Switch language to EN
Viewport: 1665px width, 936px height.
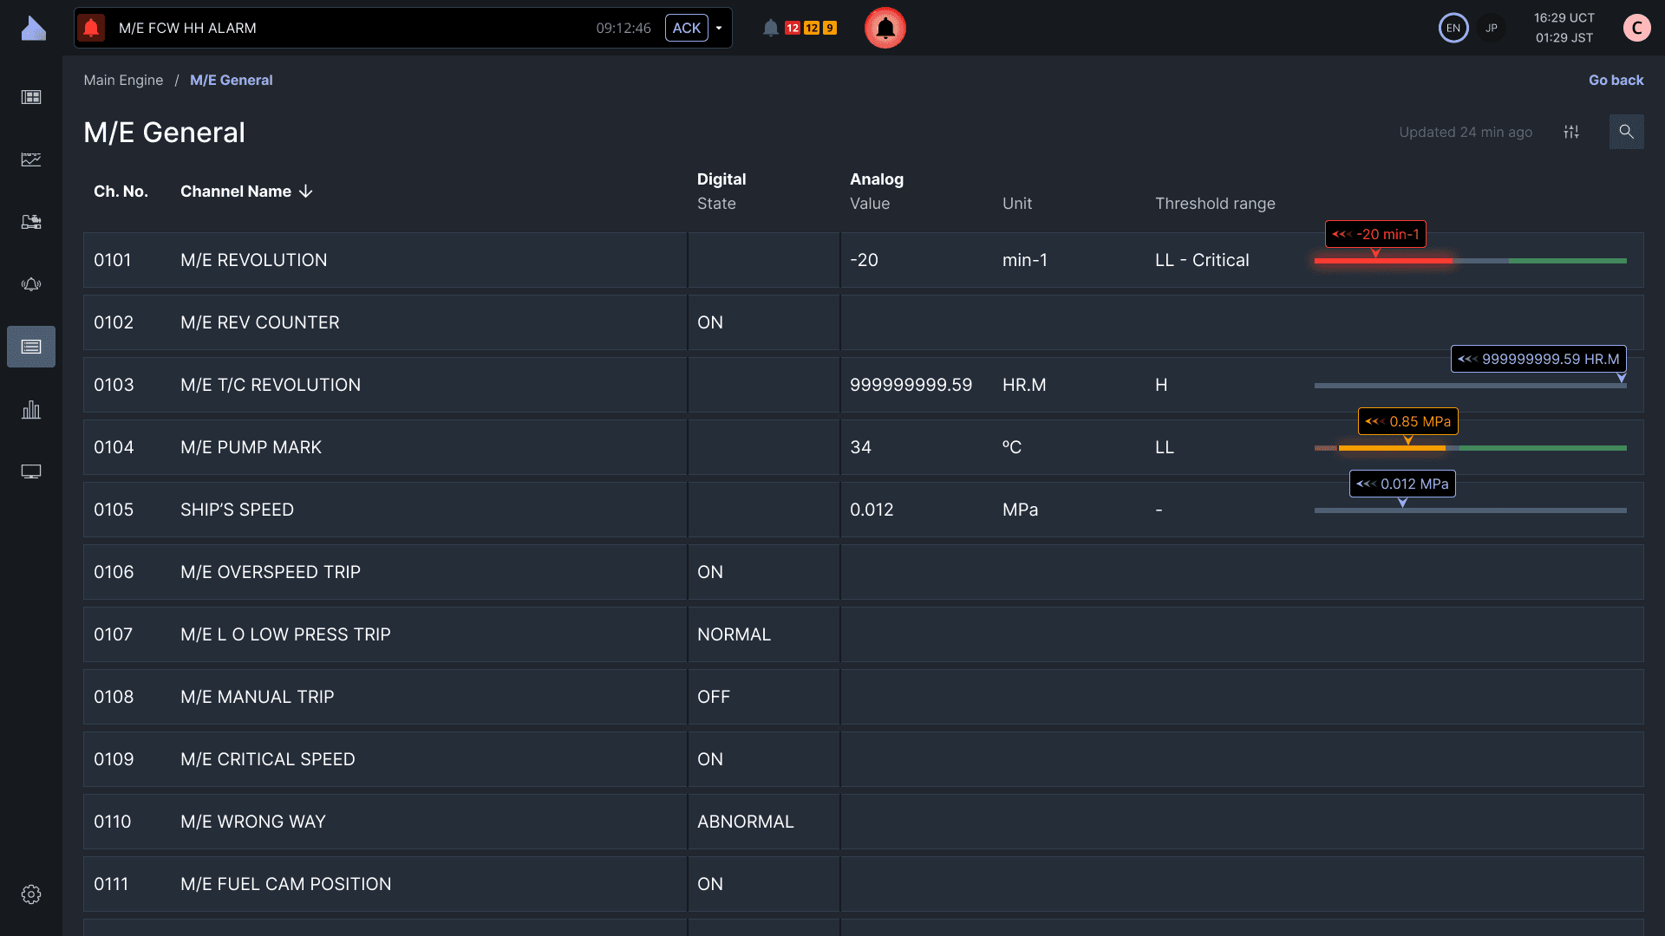tap(1453, 28)
